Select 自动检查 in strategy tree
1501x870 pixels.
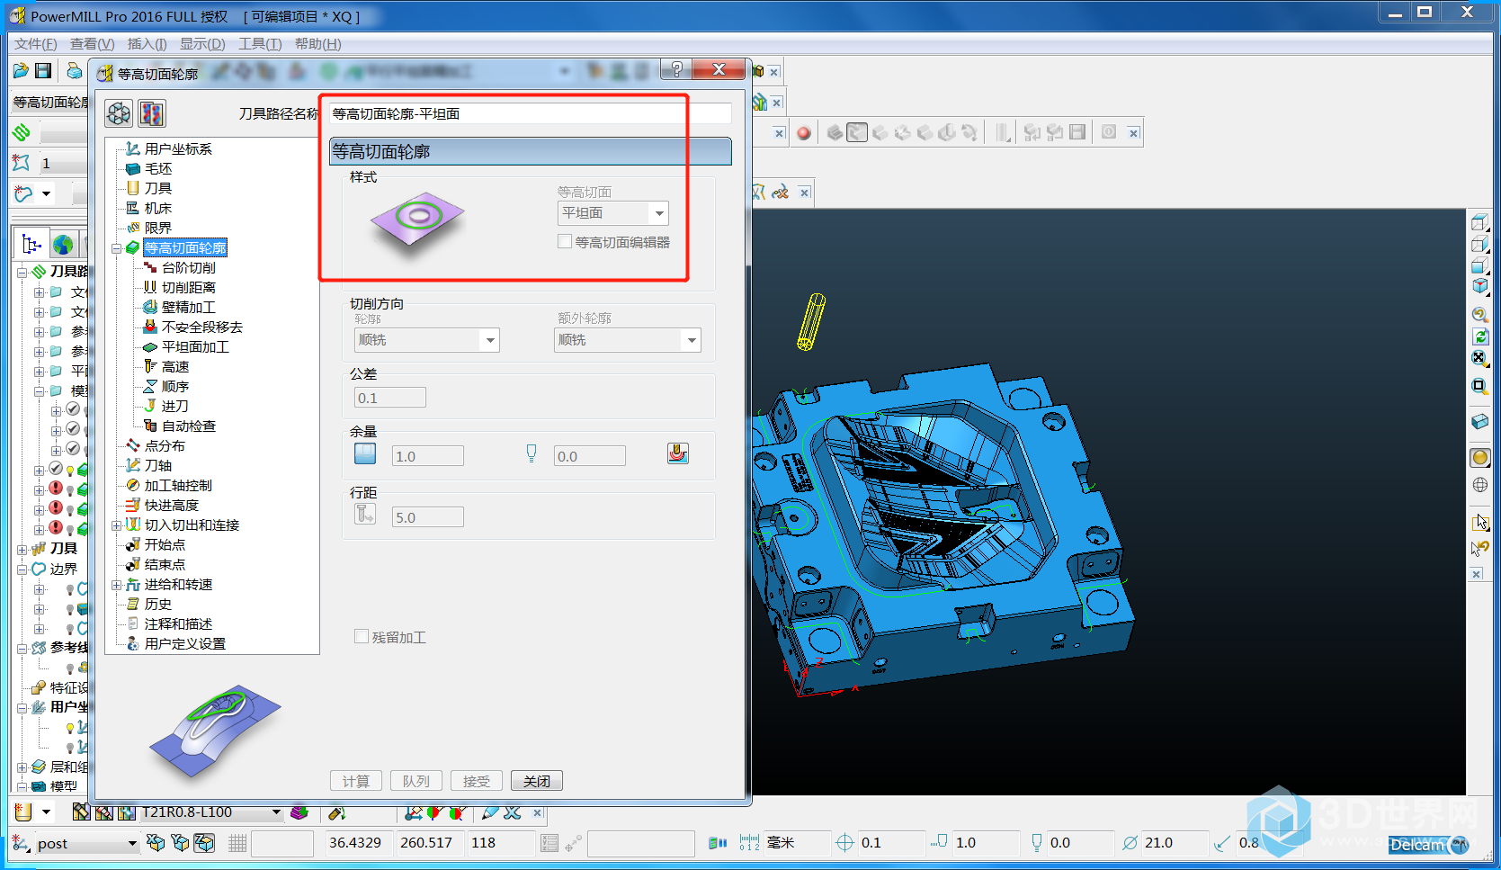tap(188, 426)
